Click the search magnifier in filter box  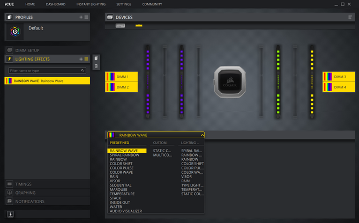83,71
